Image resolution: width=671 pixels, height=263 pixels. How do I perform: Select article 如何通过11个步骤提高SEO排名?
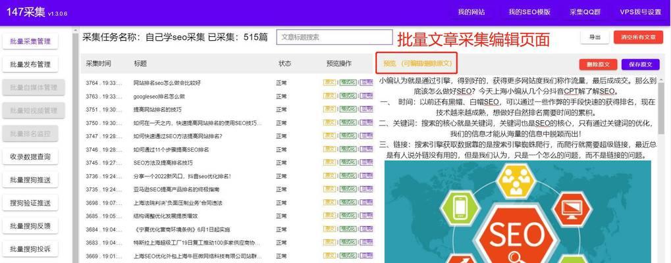click(171, 149)
